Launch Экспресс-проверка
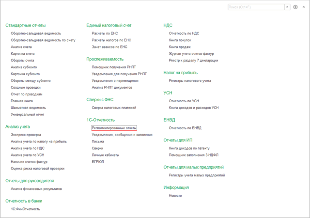The image size is (310, 218). 26,135
